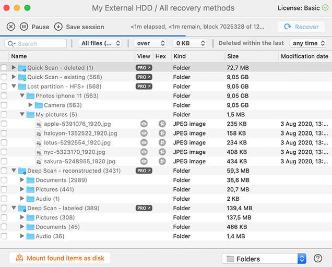Sort by the Name column header

click(x=72, y=56)
